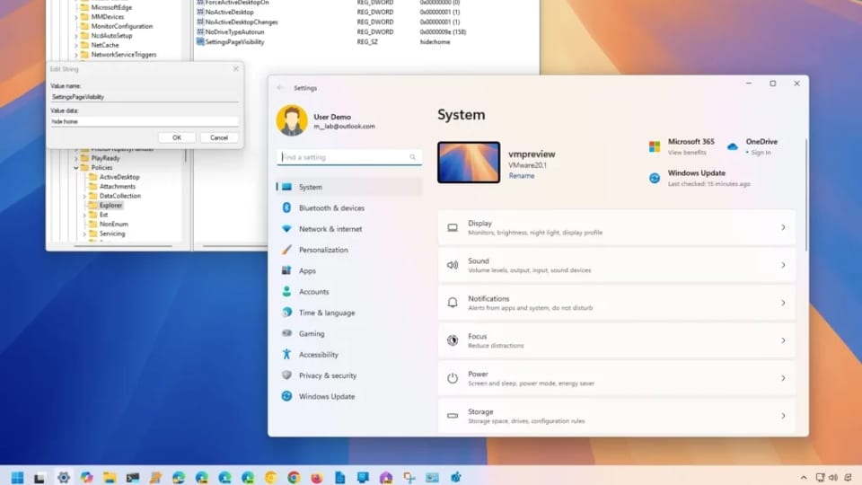Image resolution: width=862 pixels, height=485 pixels.
Task: Expand the NcdAutoSetup registry key
Action: [75, 36]
